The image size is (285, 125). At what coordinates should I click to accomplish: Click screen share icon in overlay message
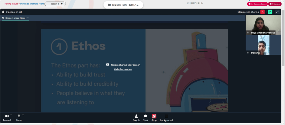point(108,65)
